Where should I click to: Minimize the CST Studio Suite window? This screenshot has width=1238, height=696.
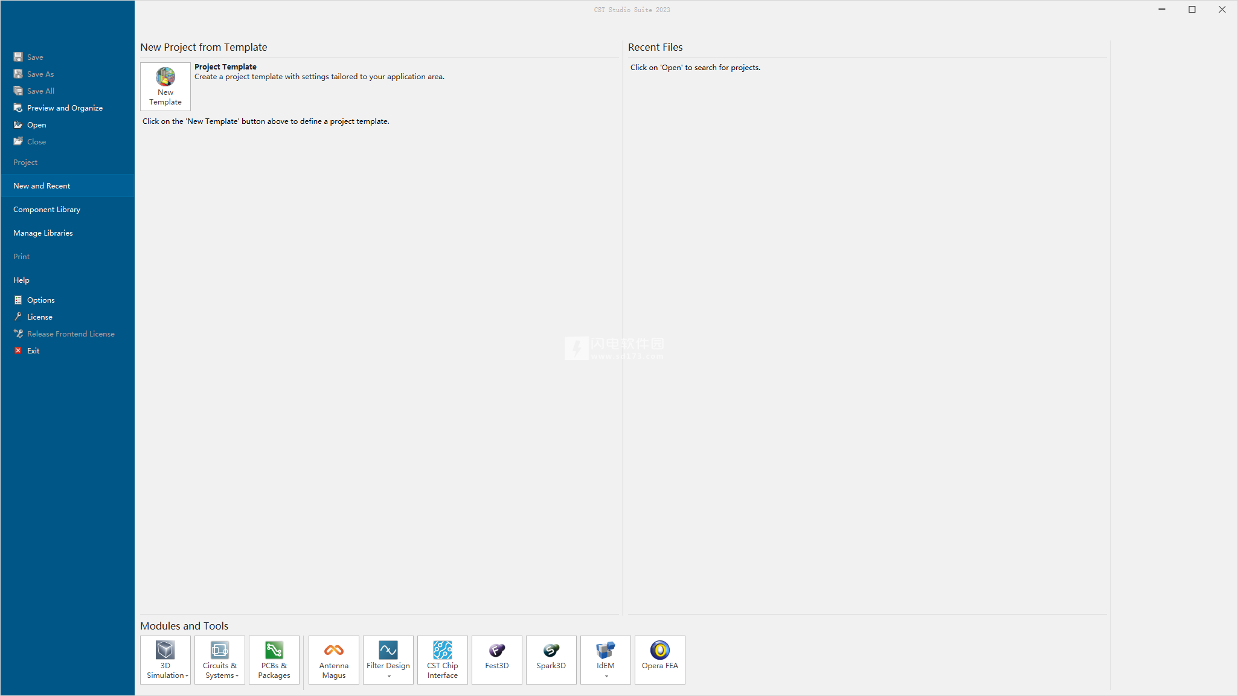point(1162,10)
